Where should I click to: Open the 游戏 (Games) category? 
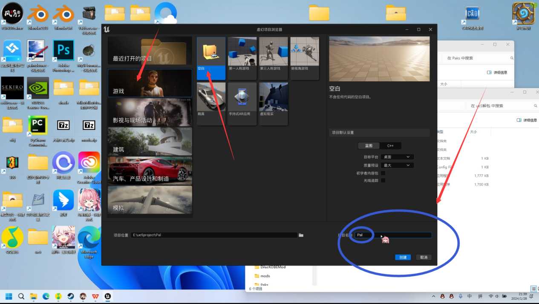150,83
